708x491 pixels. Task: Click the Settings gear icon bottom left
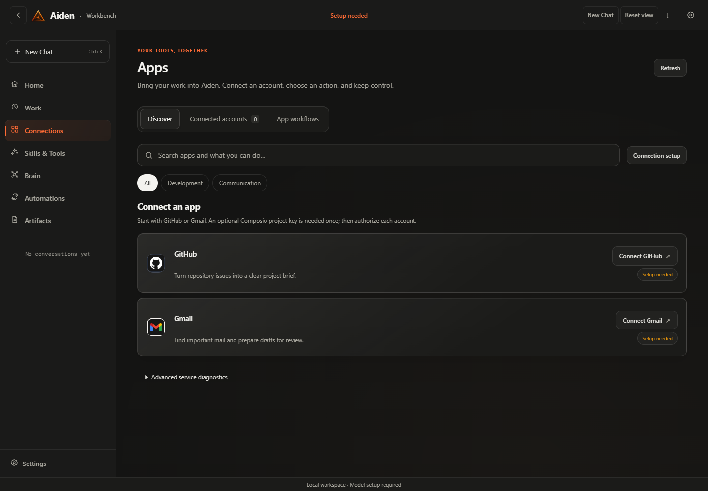(14, 463)
